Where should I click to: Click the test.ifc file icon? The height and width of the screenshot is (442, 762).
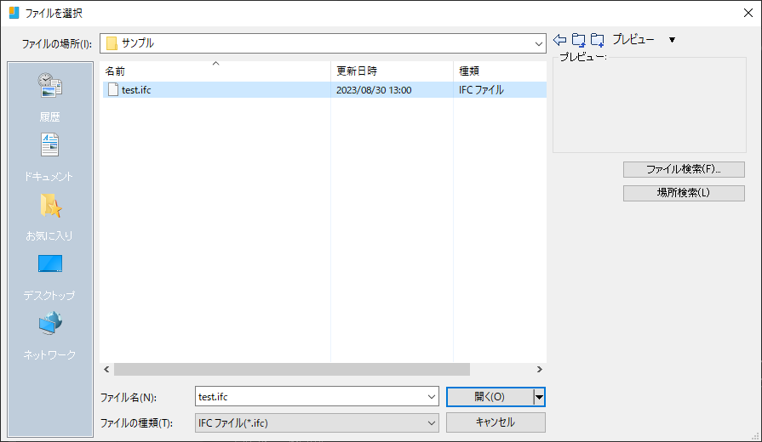click(x=113, y=90)
